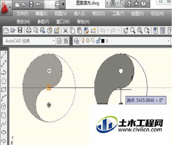This screenshot has height=145, width=172.
Task: Click the Match Properties brush icon
Action: coord(86,30)
